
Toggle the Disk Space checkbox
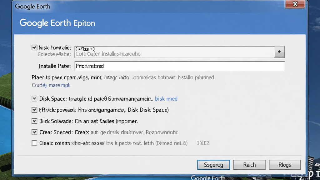point(34,99)
